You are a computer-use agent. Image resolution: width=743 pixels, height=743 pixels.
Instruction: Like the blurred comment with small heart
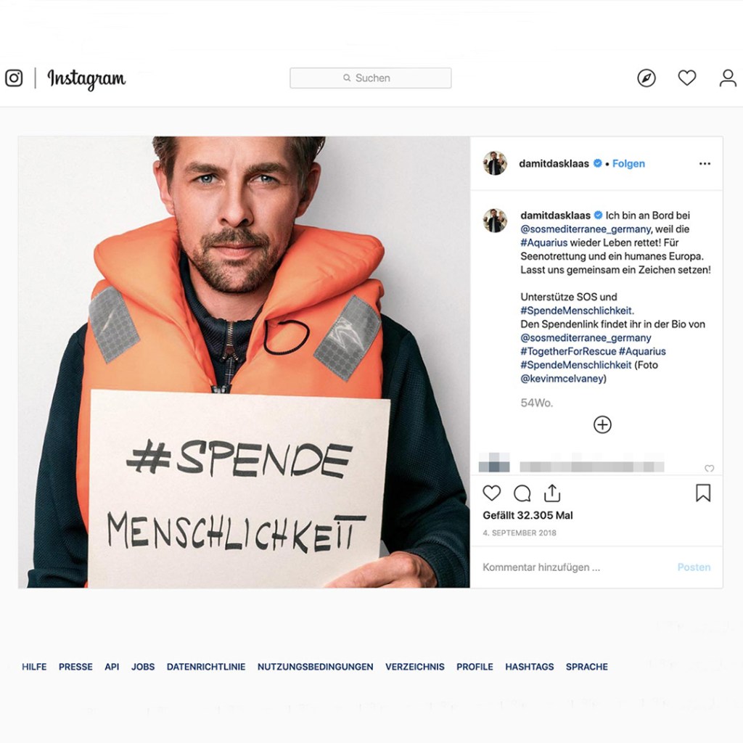pos(709,469)
